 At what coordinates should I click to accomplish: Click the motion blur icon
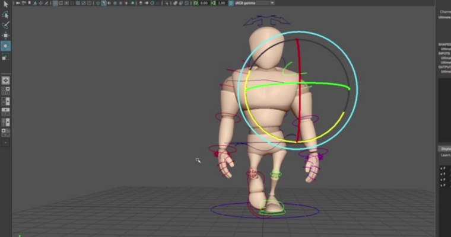click(x=147, y=3)
